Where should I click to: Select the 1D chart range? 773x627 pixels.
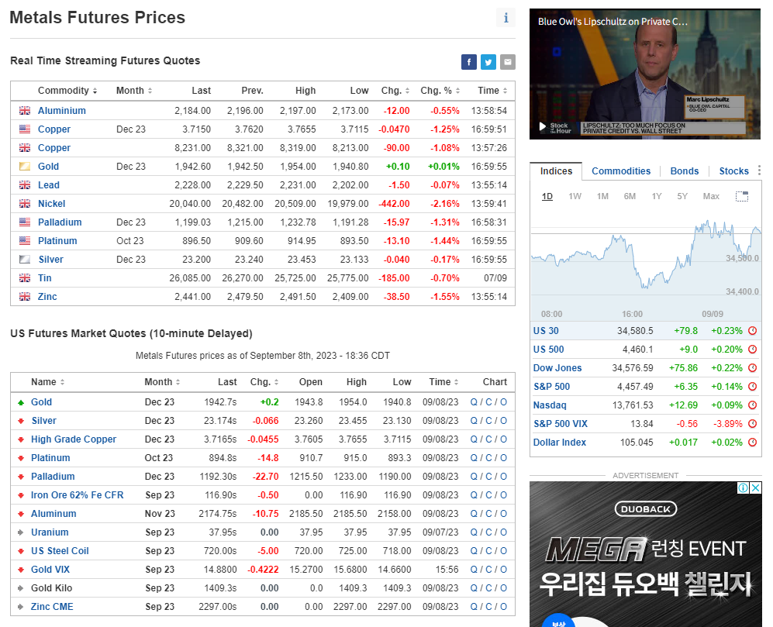[547, 196]
